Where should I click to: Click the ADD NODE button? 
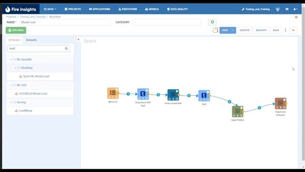[x=16, y=30]
